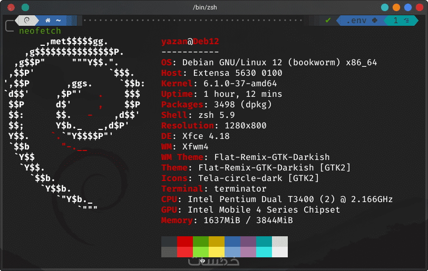Viewport: 428px width, 271px height.
Task: Click the Debian swirl icon in the prompt
Action: coord(27,20)
